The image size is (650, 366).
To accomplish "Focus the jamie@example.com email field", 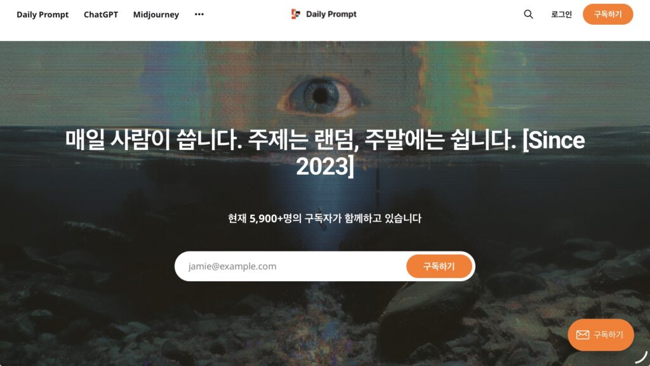I will (290, 267).
